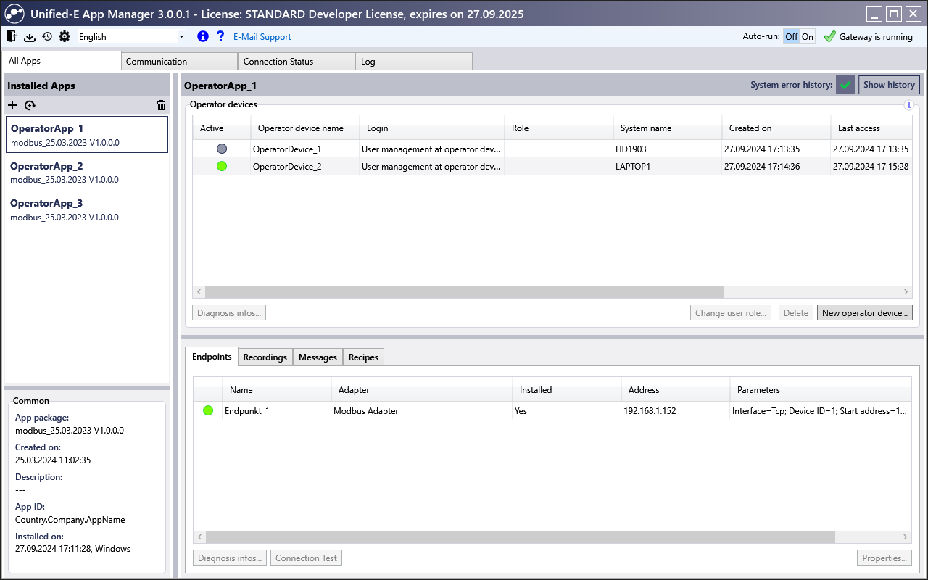Set Auto-run to Off
Screen dimensions: 928x580
791,37
